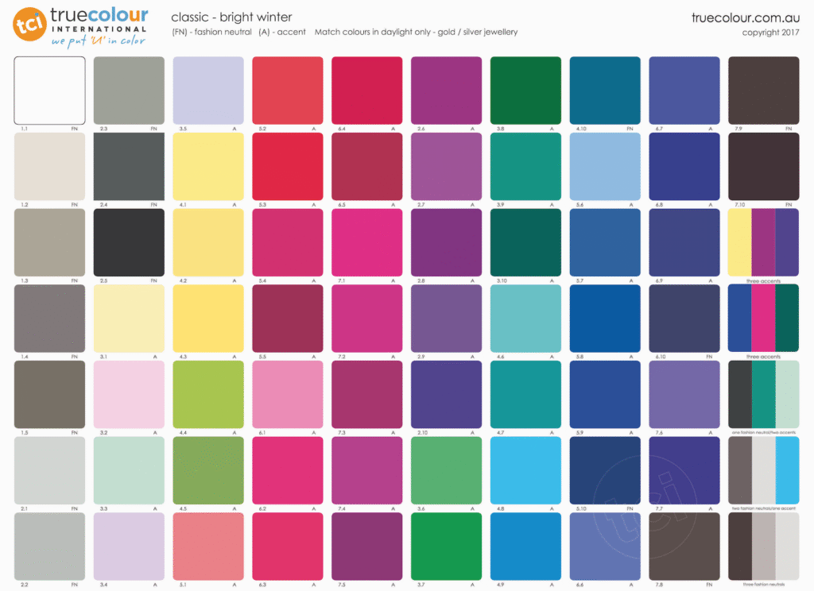The image size is (814, 591).
Task: Pick the pale pink swatch 3.2
Action: [x=129, y=395]
